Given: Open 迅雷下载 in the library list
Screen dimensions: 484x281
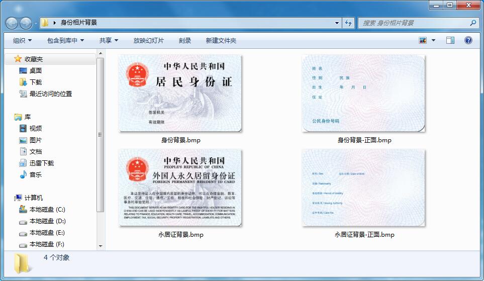Looking at the screenshot, I should [x=41, y=163].
